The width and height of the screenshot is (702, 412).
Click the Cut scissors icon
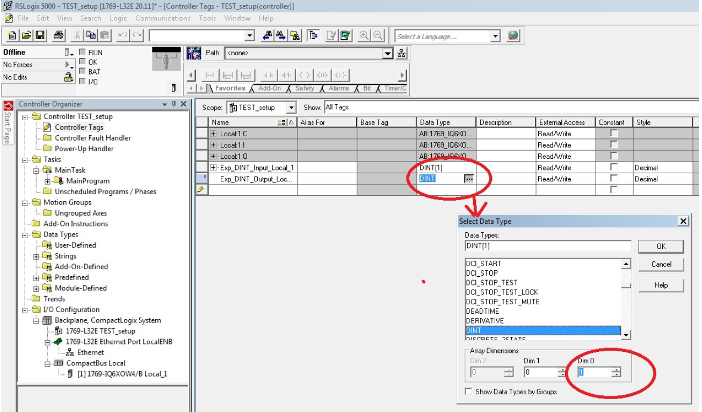click(x=77, y=36)
